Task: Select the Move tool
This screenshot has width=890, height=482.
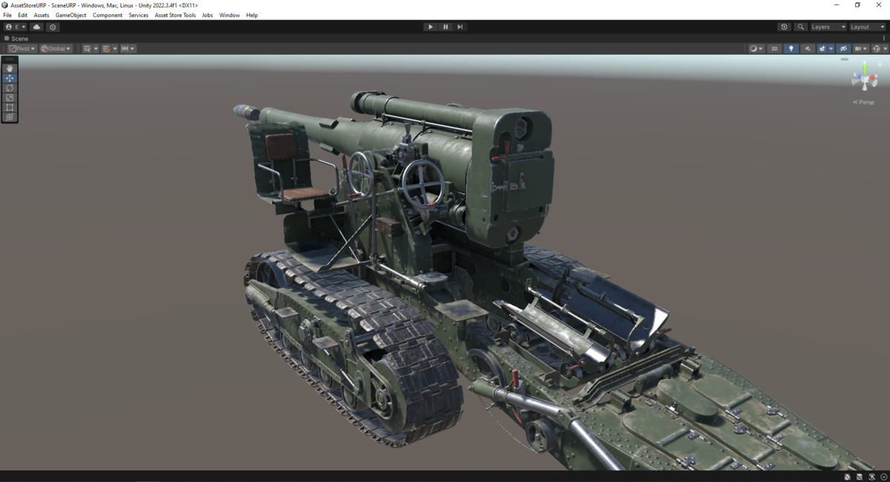Action: (9, 78)
